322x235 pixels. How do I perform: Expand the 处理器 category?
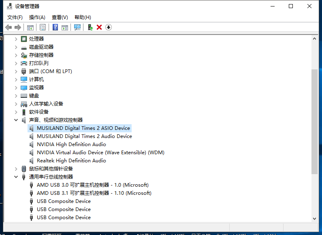(16, 39)
